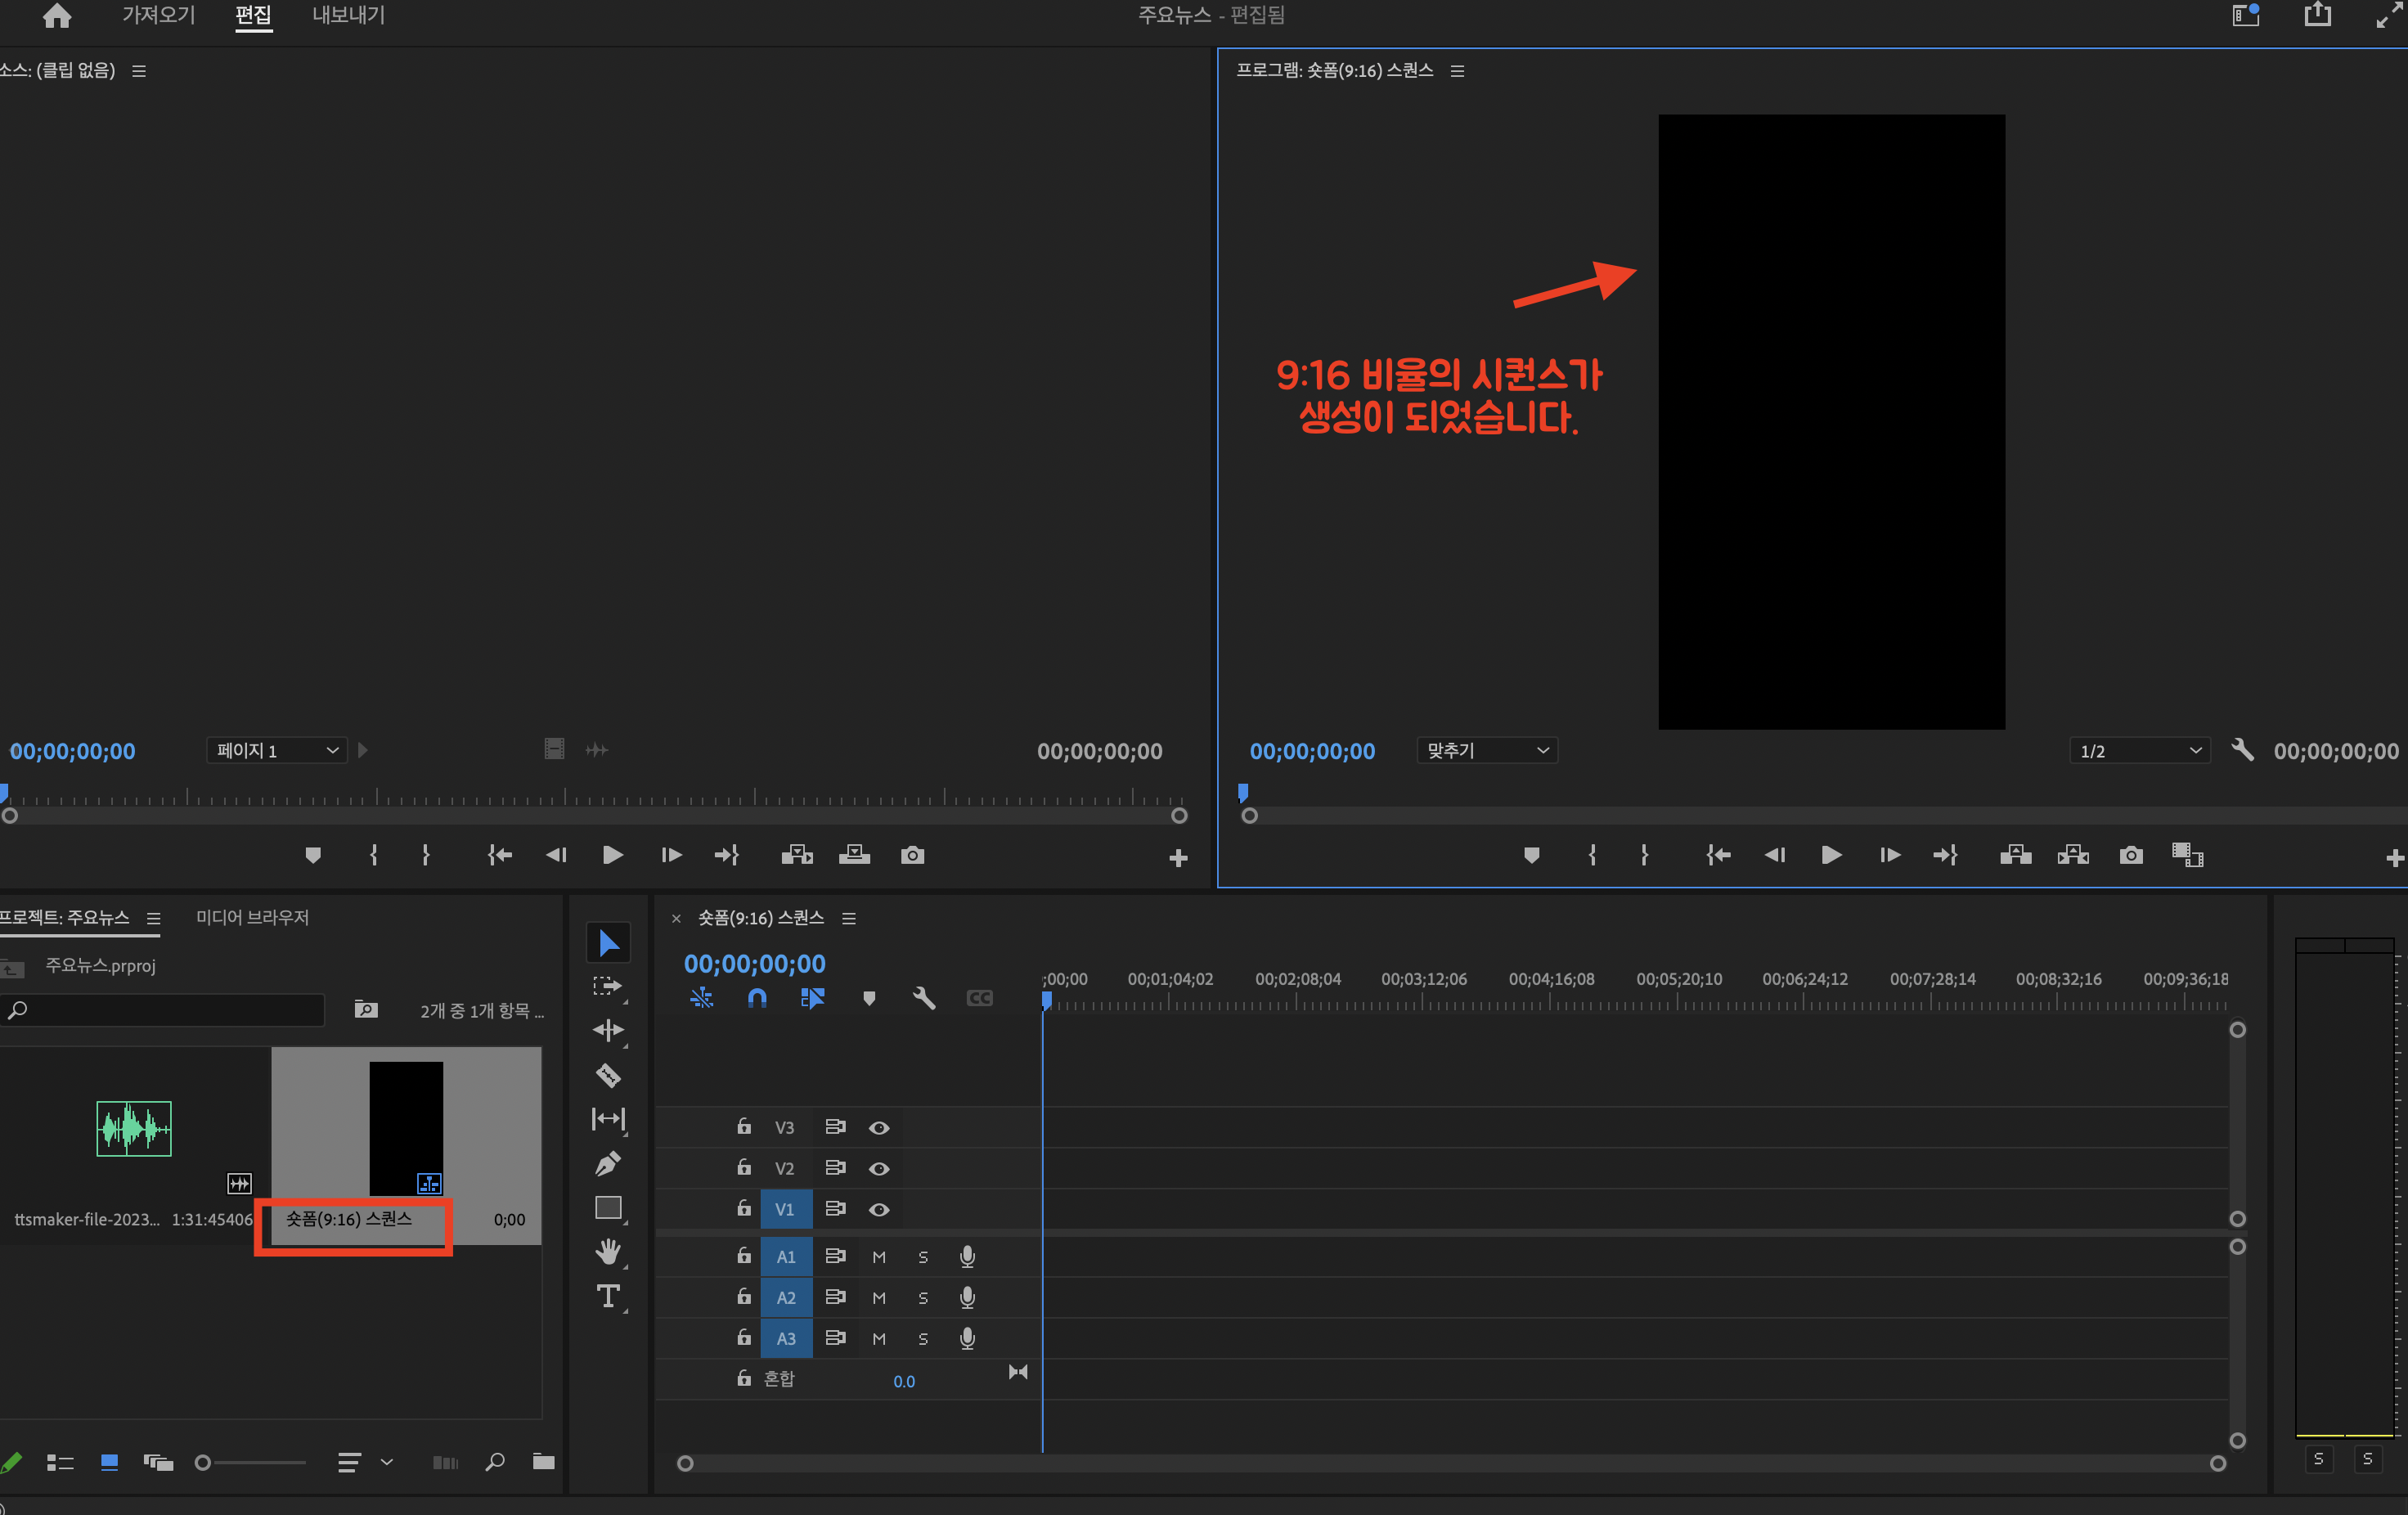Screen dimensions: 2408x1515
Task: Click Export Frame camera icon in Program monitor
Action: [2131, 855]
